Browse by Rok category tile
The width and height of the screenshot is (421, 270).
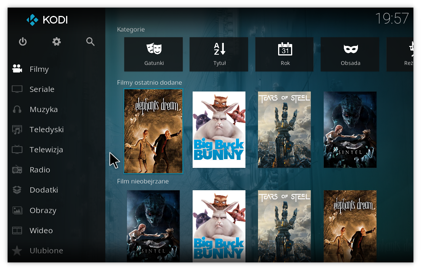[x=284, y=54]
